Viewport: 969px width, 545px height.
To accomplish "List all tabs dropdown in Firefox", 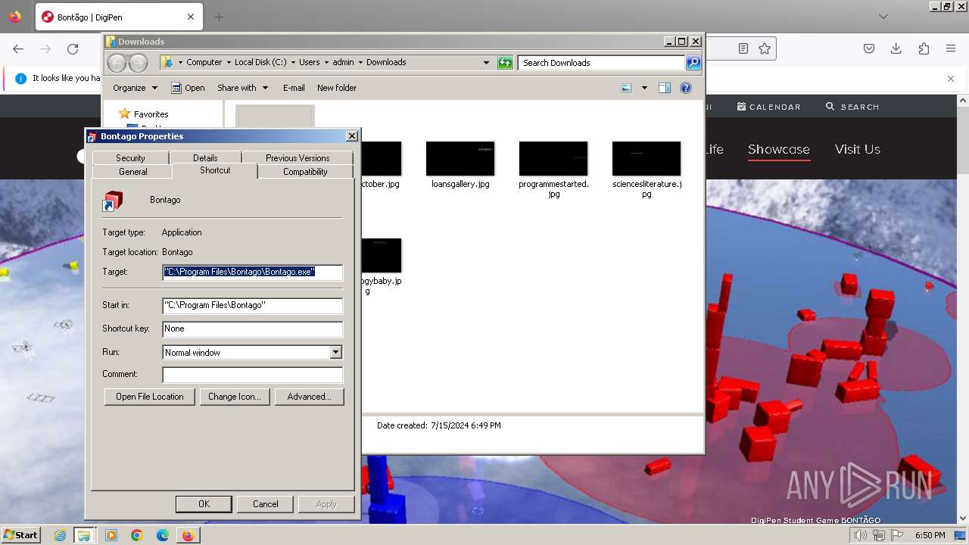I will [883, 17].
